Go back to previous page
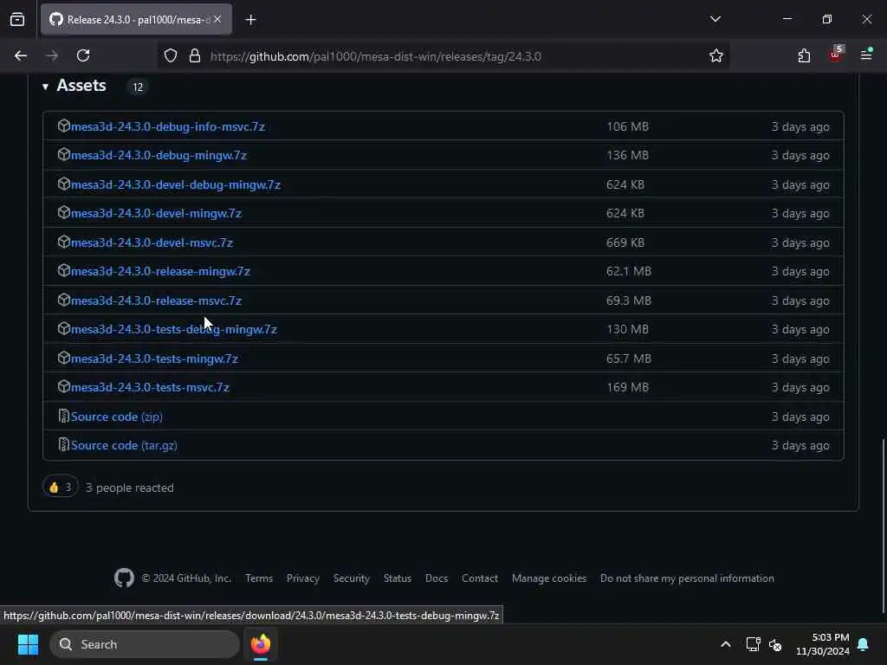The image size is (887, 665). point(21,56)
